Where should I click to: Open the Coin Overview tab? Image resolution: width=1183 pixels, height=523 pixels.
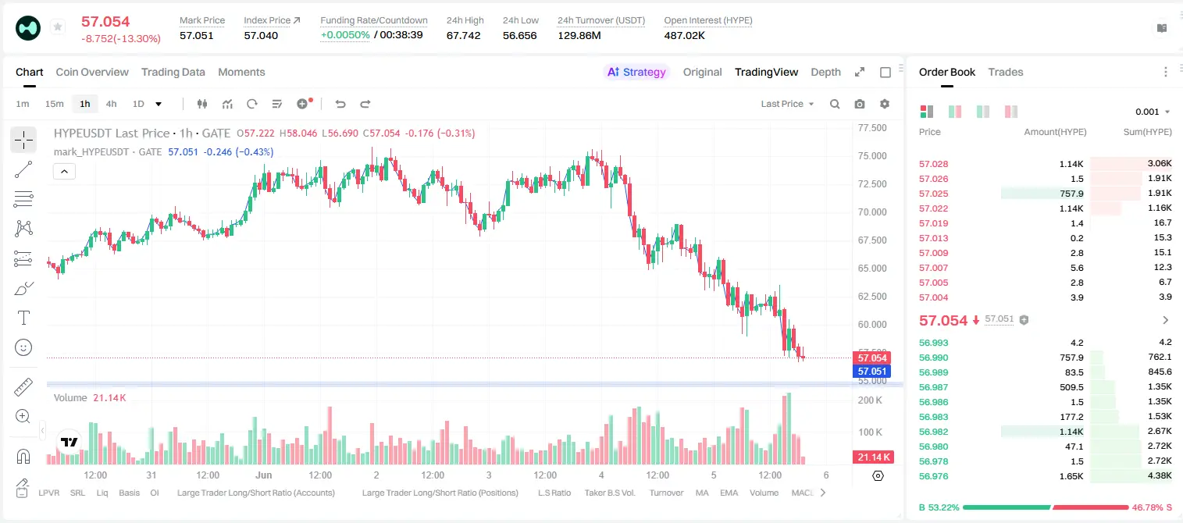(x=92, y=72)
